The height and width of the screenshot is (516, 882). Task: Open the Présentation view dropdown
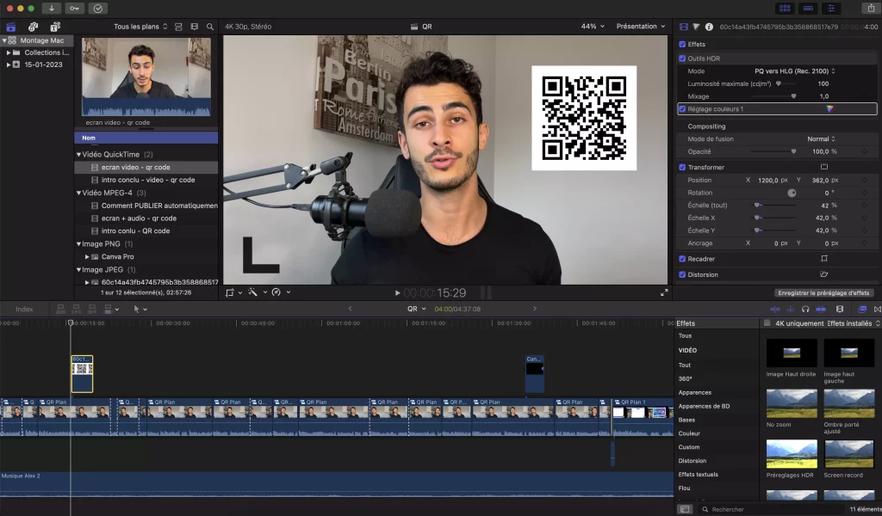coord(641,27)
